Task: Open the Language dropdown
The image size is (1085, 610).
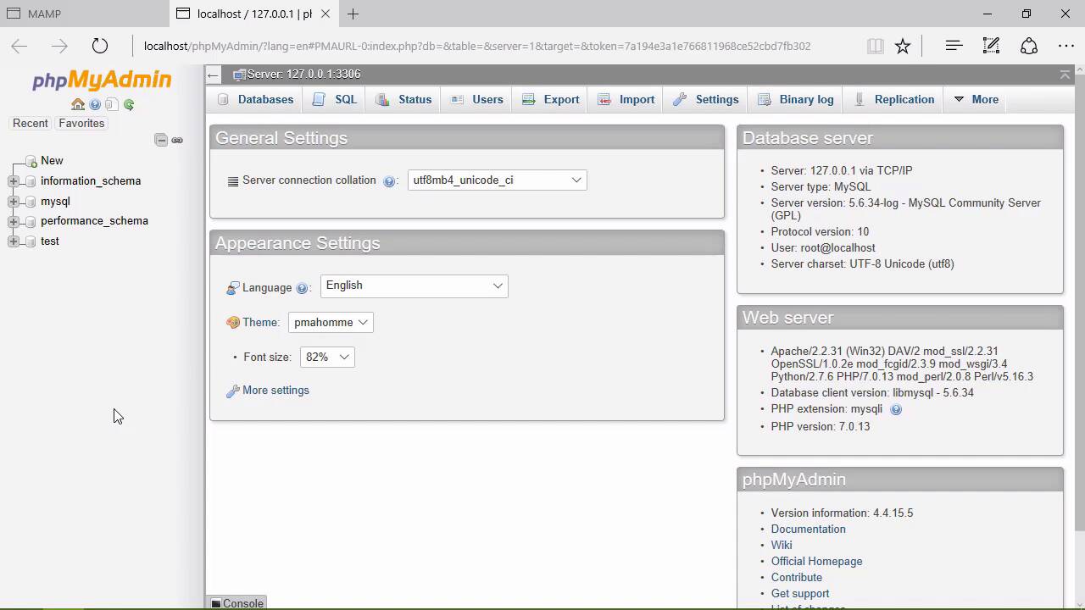Action: click(414, 286)
